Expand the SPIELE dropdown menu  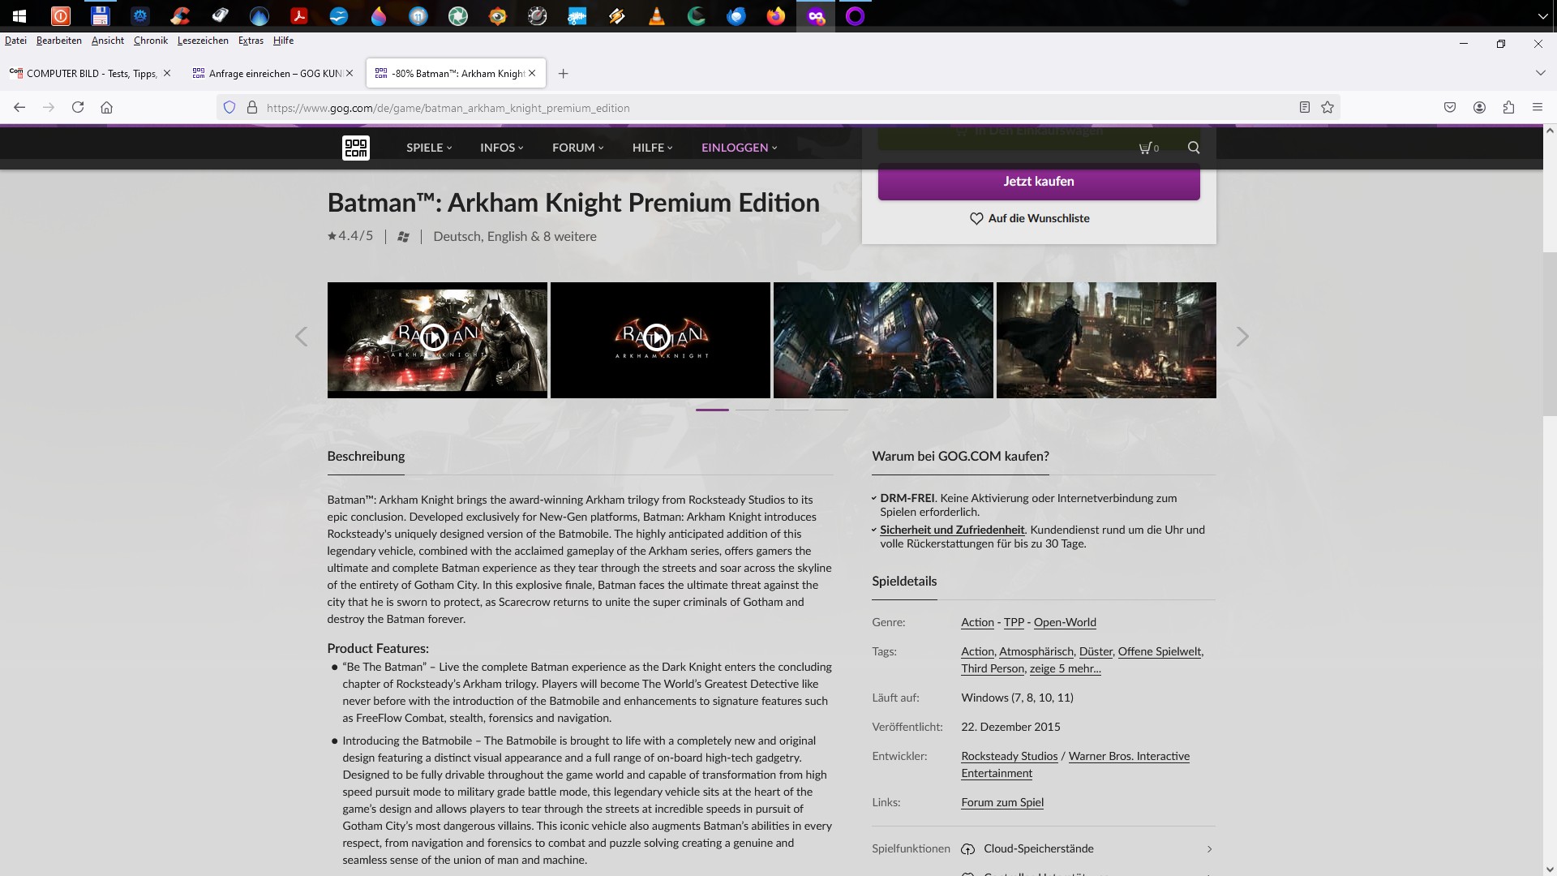[x=429, y=148]
